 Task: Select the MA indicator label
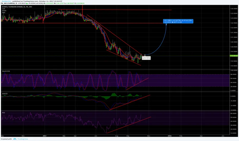pyautogui.click(x=4, y=13)
